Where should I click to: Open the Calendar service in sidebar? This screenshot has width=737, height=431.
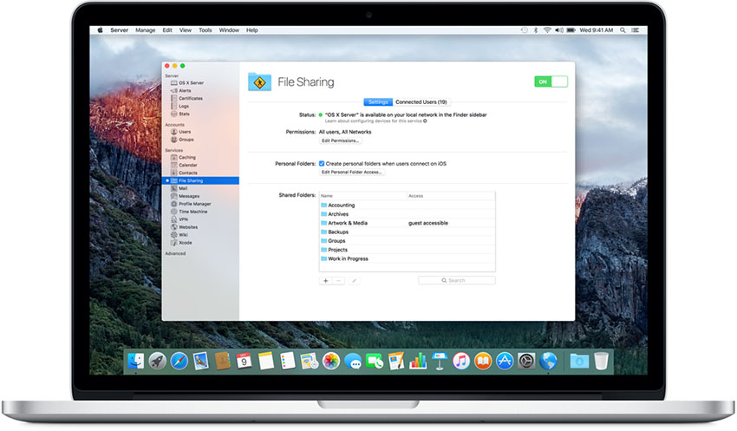[x=184, y=165]
